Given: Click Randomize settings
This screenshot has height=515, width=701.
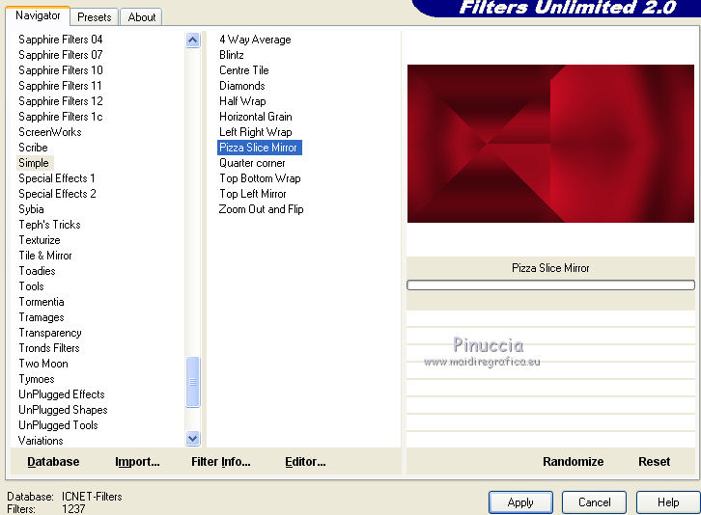Looking at the screenshot, I should tap(574, 461).
